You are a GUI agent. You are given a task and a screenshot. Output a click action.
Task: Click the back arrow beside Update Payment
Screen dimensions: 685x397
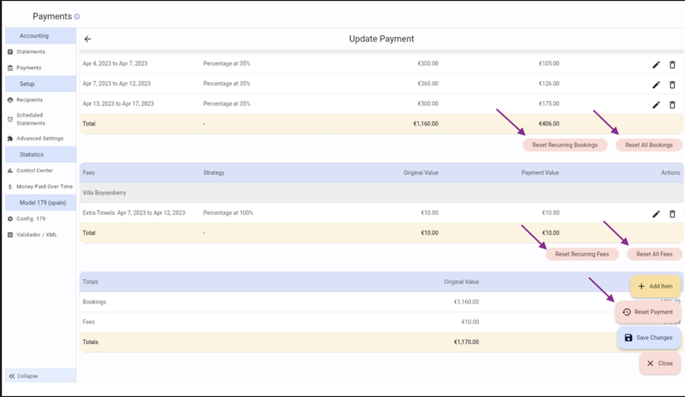(x=88, y=39)
